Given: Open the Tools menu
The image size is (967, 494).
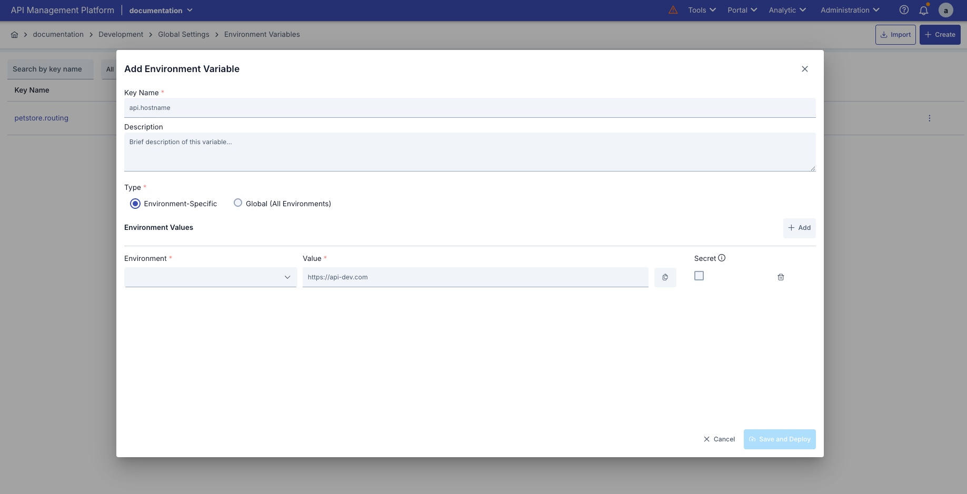Looking at the screenshot, I should 701,10.
